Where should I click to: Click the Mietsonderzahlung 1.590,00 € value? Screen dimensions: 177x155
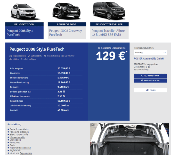pos(63,78)
